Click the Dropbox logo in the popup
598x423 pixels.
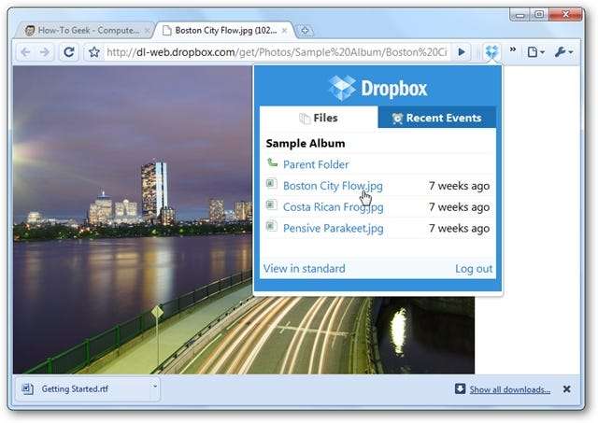(377, 88)
